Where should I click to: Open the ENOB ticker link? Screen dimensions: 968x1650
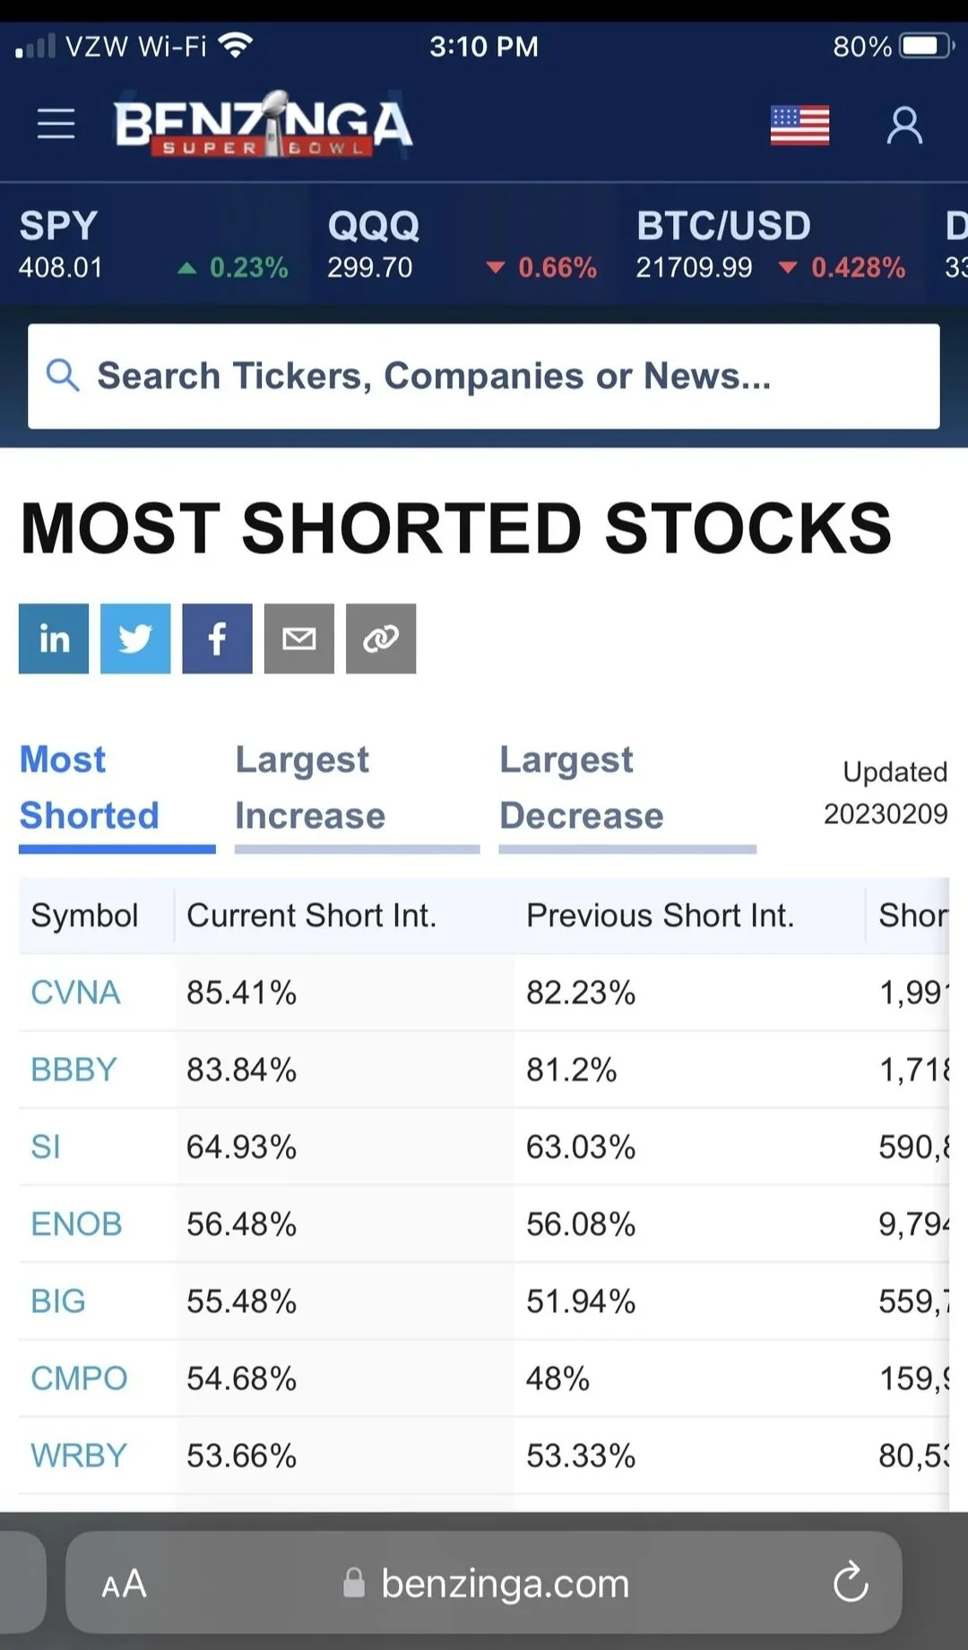pos(76,1224)
